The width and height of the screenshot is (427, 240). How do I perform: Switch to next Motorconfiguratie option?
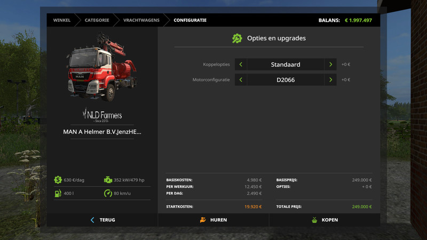pos(331,80)
